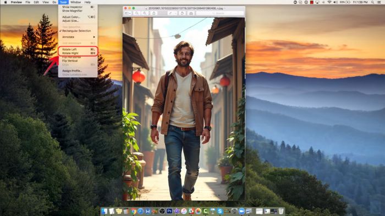Open the Go menu
Image resolution: width=385 pixels, height=216 pixels.
point(54,2)
